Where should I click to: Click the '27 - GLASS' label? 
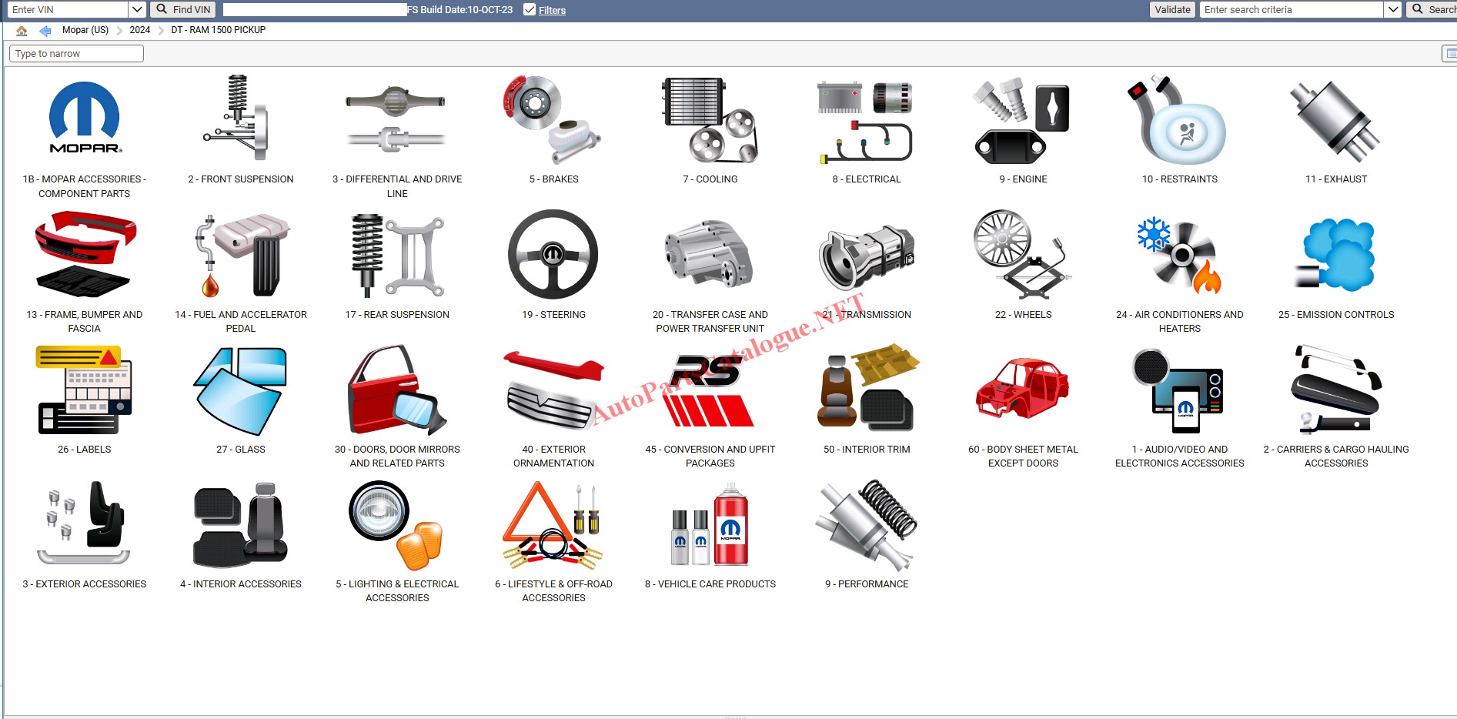pos(241,450)
